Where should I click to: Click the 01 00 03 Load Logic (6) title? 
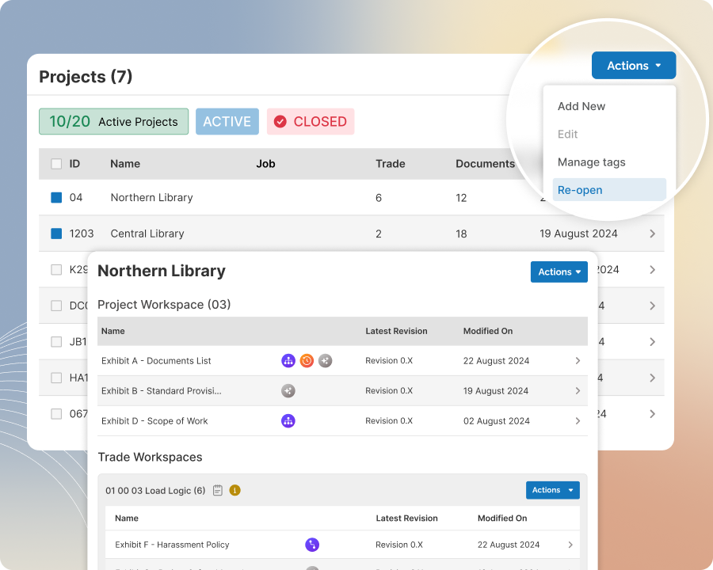pyautogui.click(x=155, y=491)
